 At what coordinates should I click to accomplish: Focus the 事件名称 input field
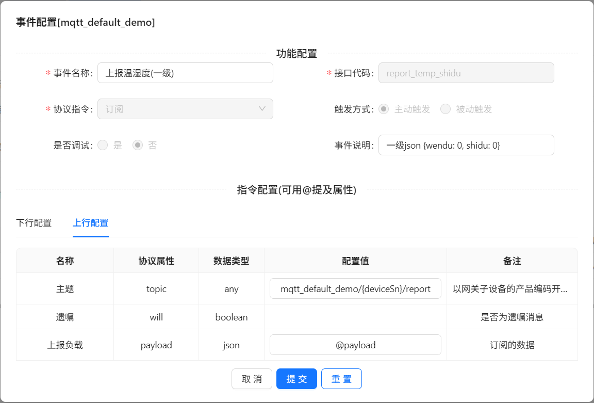[x=185, y=73]
